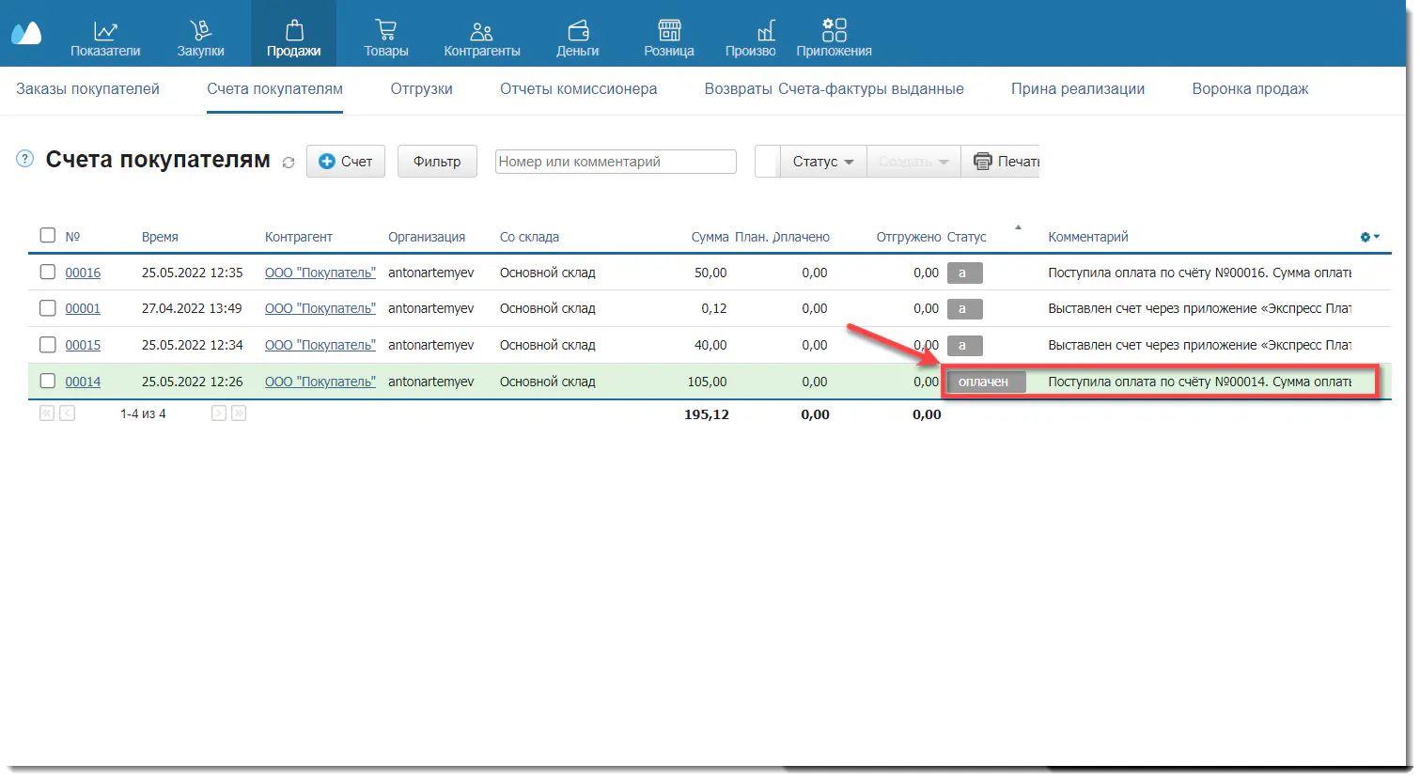This screenshot has height=780, width=1420.
Task: Tick checkbox for invoice 00016
Action: point(48,273)
